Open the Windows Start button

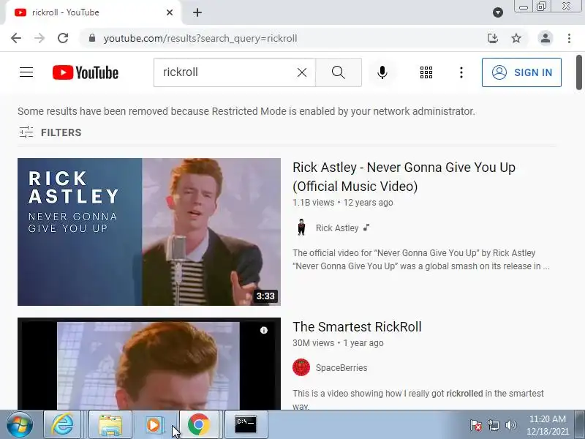tap(20, 424)
